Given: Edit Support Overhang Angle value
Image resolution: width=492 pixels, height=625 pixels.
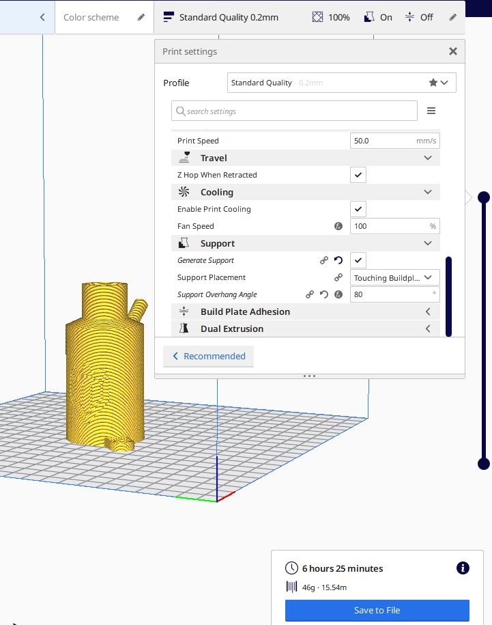Looking at the screenshot, I should coord(395,294).
